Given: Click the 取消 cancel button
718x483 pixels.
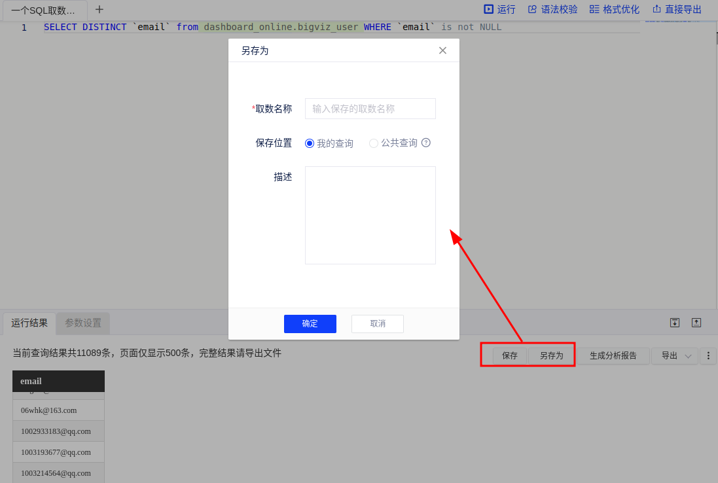Looking at the screenshot, I should point(378,324).
